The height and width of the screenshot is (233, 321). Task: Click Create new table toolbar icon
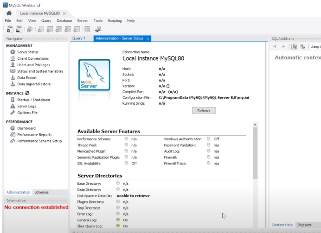pos(50,29)
